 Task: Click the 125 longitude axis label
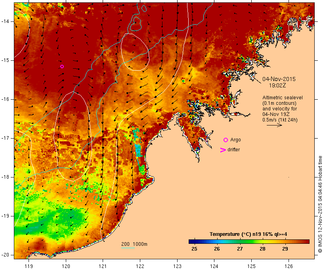coord(251,266)
